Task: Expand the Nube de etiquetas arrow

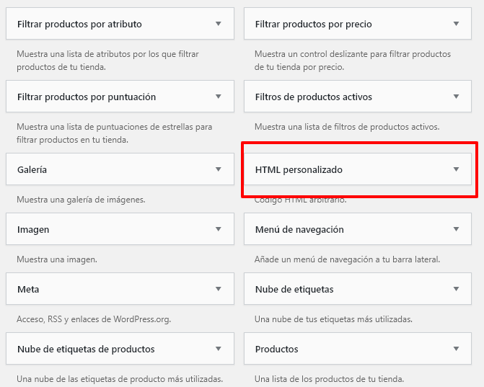Action: (x=456, y=289)
